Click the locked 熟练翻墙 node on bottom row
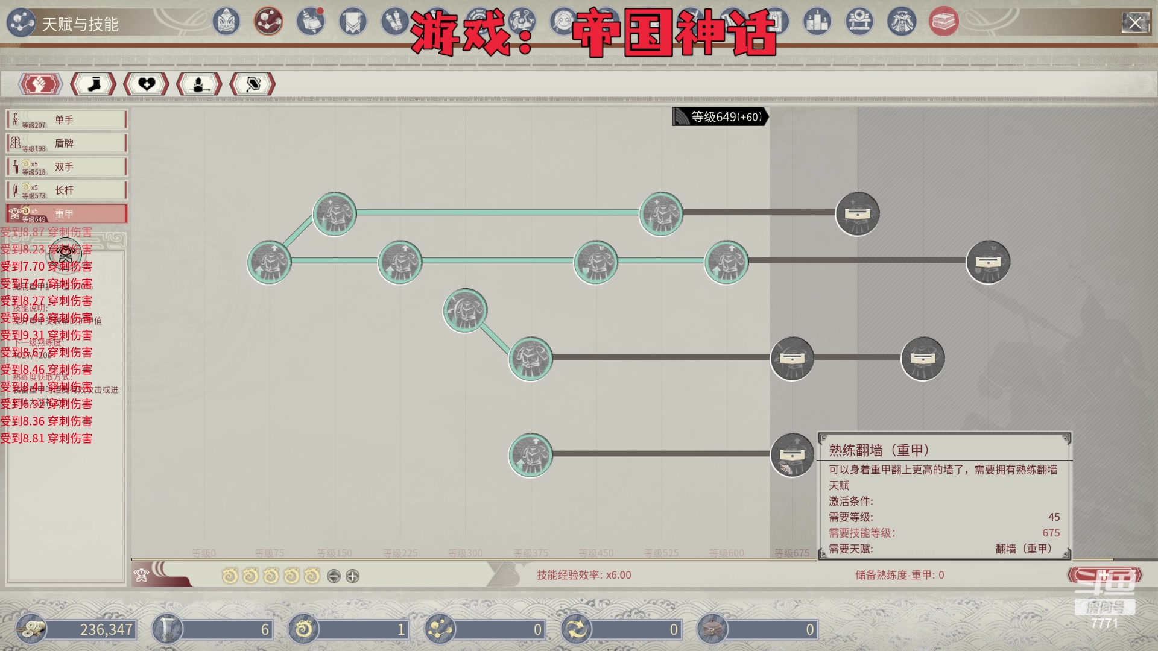The height and width of the screenshot is (651, 1158). coord(792,455)
